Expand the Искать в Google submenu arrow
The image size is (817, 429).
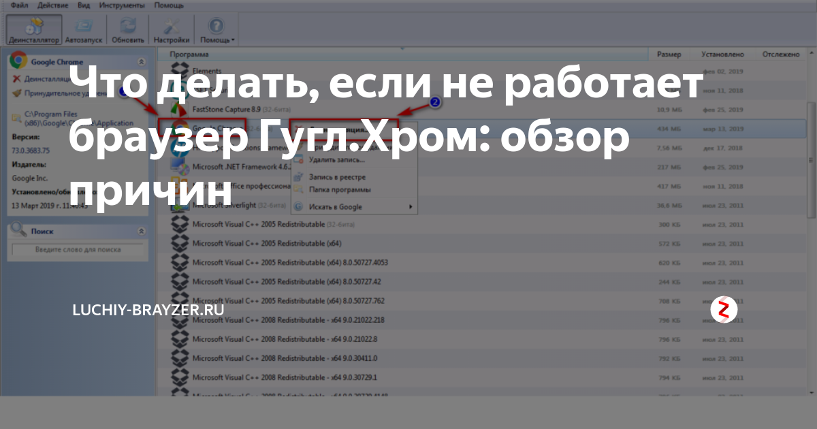tap(411, 206)
